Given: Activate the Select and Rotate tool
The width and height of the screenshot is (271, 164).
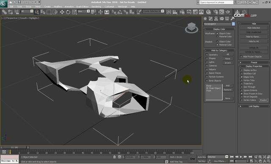Looking at the screenshot, I should [x=68, y=12].
